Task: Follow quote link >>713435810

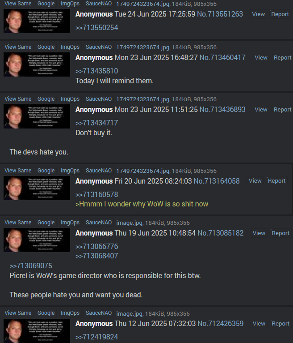Action: [96, 71]
